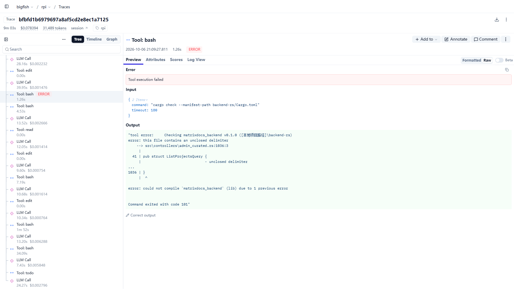Open the Add to dropdown
This screenshot has width=514, height=289.
tap(426, 39)
